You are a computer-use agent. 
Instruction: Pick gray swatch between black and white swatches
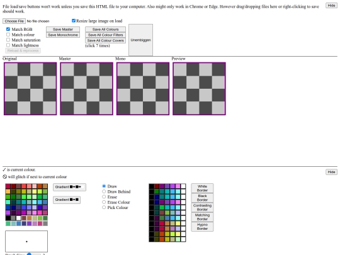(13, 218)
